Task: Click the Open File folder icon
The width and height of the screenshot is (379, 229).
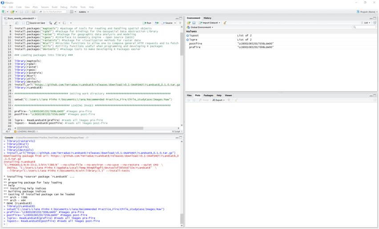Action: point(12,12)
